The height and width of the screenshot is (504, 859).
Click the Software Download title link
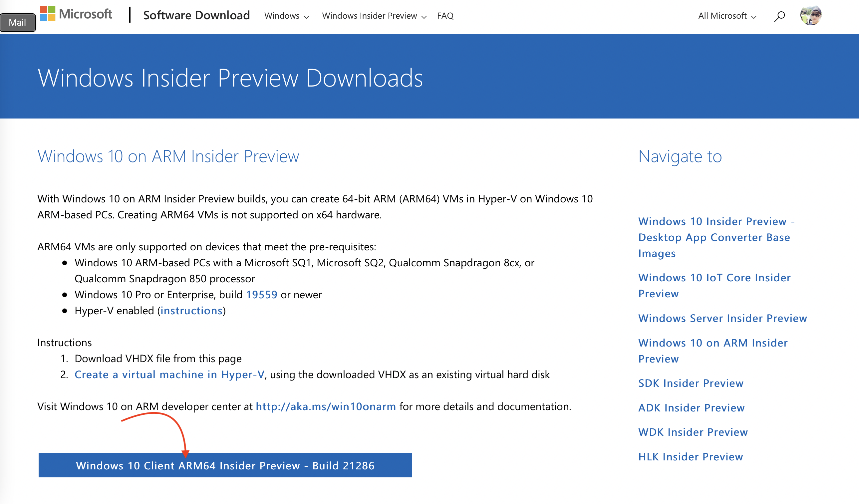pyautogui.click(x=196, y=15)
